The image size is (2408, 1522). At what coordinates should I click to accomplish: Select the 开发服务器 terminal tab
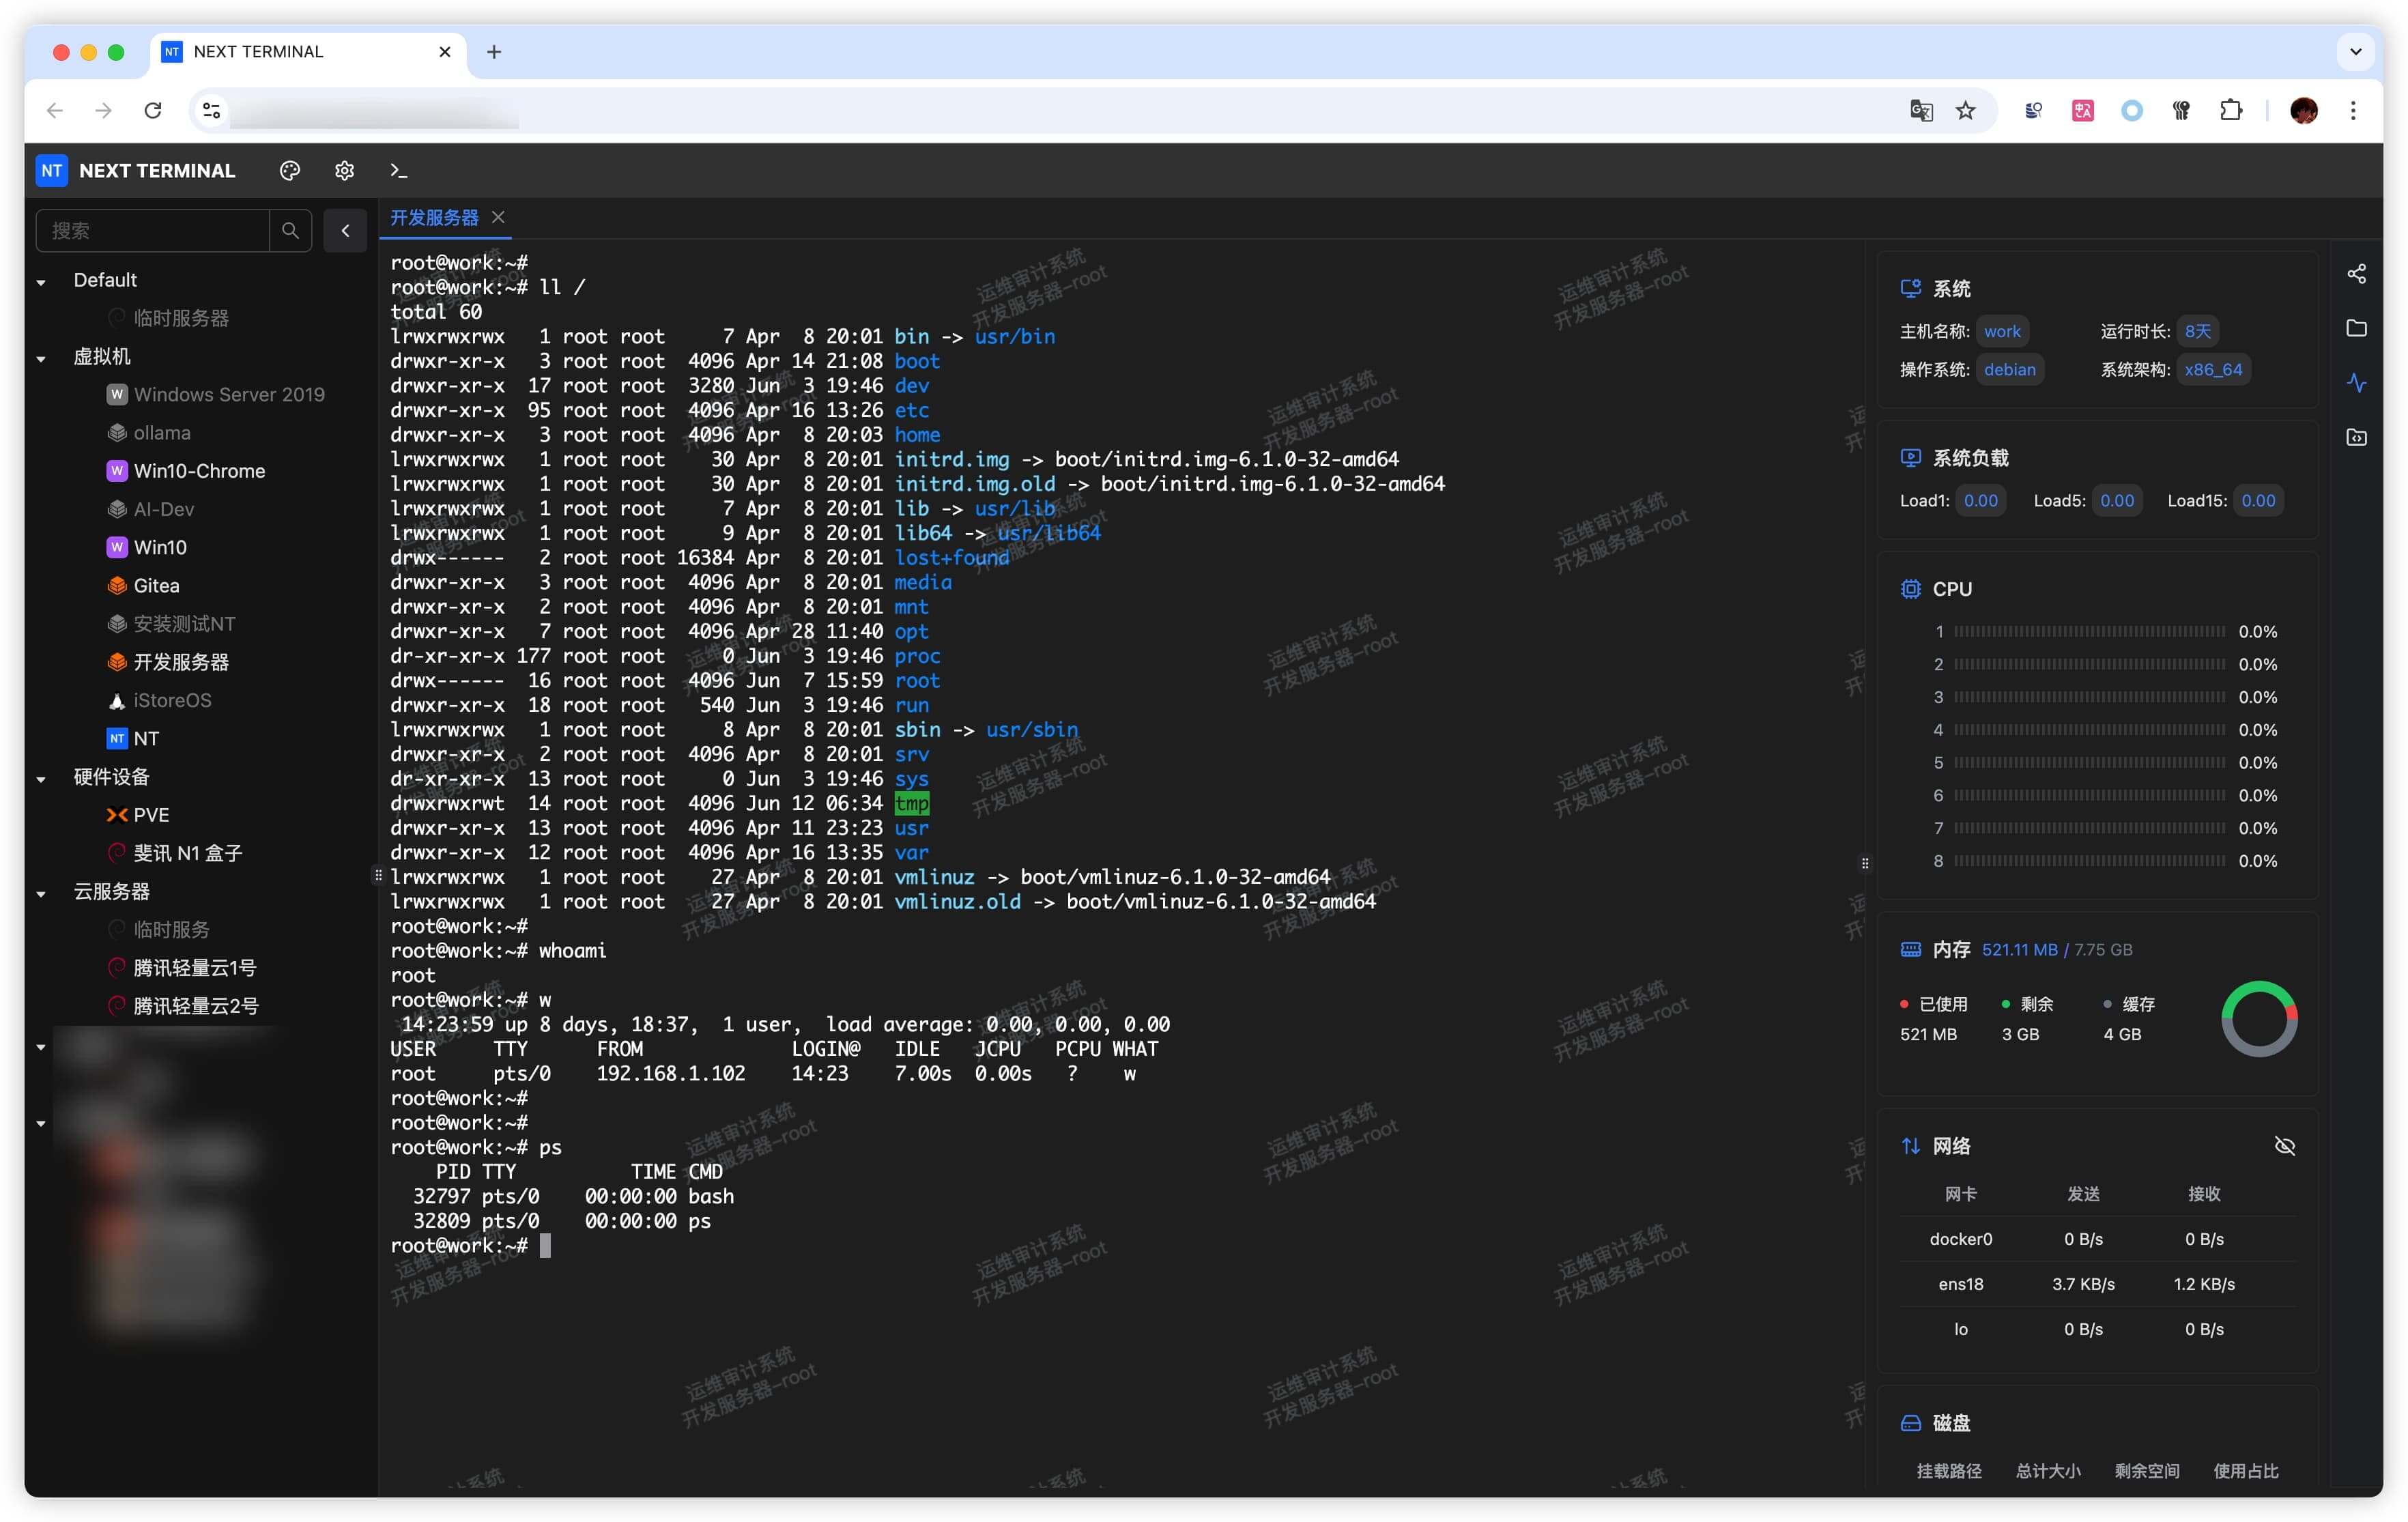pyautogui.click(x=434, y=218)
